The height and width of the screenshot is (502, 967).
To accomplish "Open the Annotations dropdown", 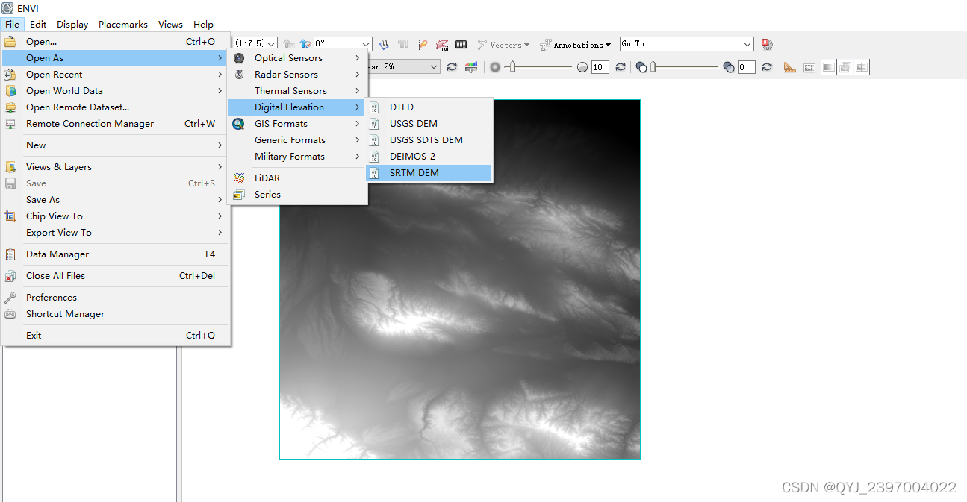I will coord(576,45).
